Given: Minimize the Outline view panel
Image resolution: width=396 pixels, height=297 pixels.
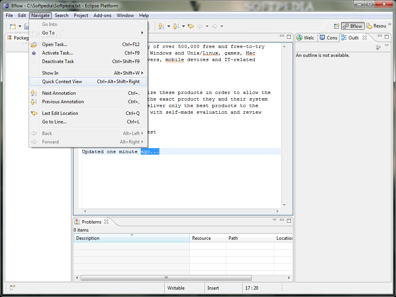Looking at the screenshot, I should 380,36.
